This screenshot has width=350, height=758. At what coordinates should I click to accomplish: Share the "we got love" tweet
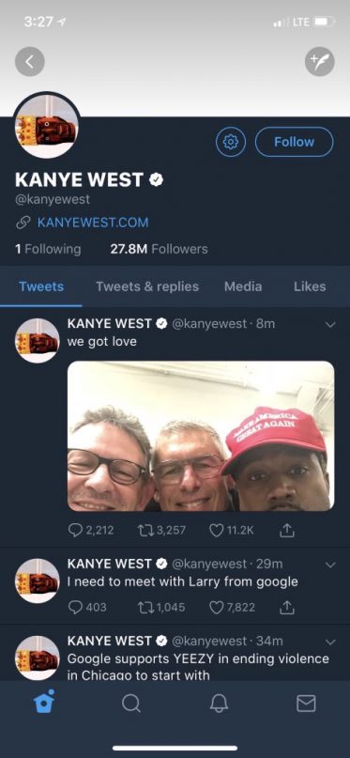pyautogui.click(x=287, y=531)
